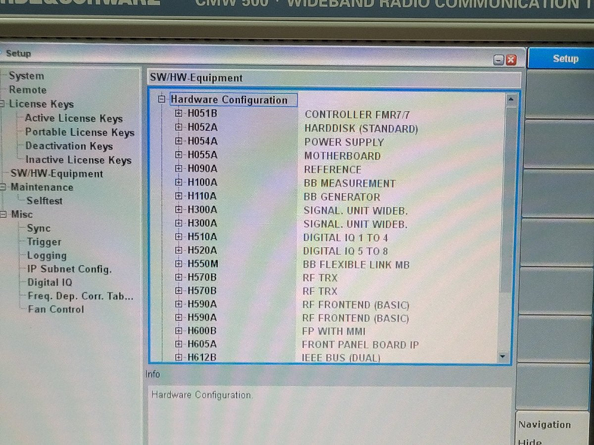
Task: Expand the H605A front panel board node
Action: pyautogui.click(x=178, y=344)
